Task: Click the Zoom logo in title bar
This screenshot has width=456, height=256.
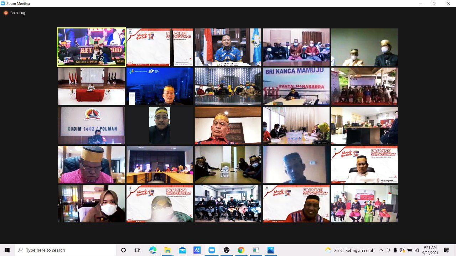Action: click(x=3, y=3)
